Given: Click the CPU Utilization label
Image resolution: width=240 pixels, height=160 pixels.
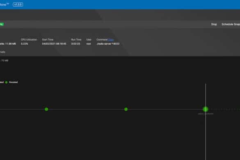Looking at the screenshot, I should click(x=29, y=40).
